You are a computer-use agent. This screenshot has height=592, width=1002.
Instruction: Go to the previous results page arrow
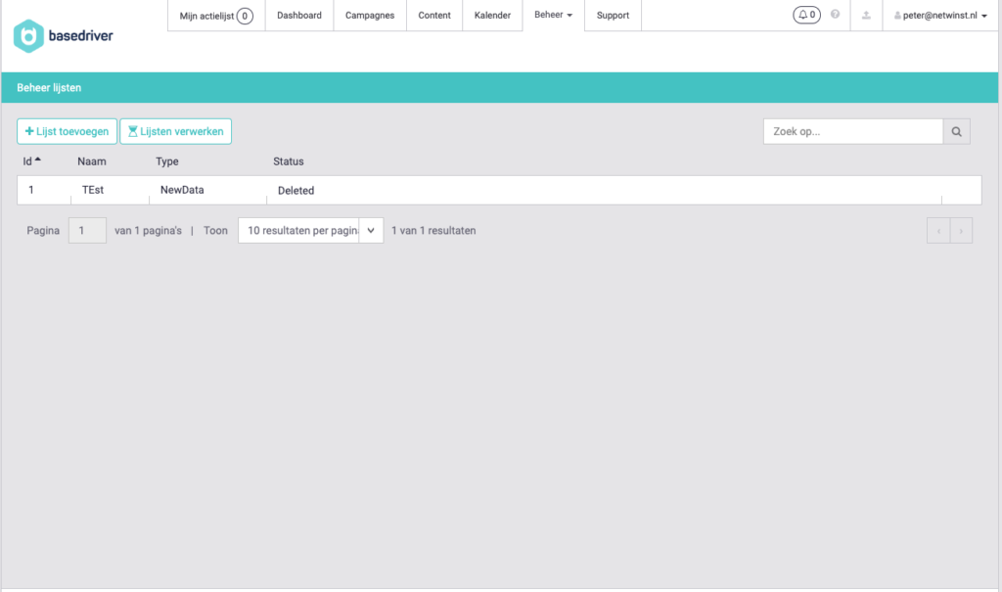coord(938,231)
